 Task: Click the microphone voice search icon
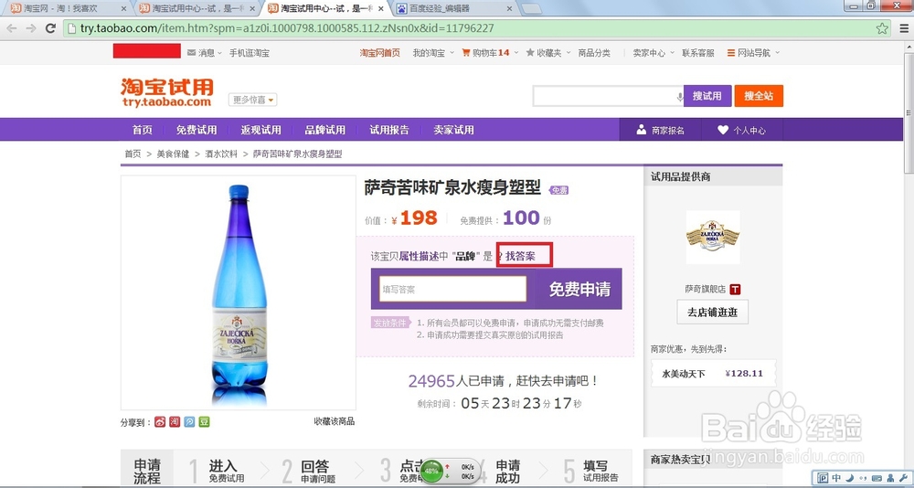(x=679, y=97)
